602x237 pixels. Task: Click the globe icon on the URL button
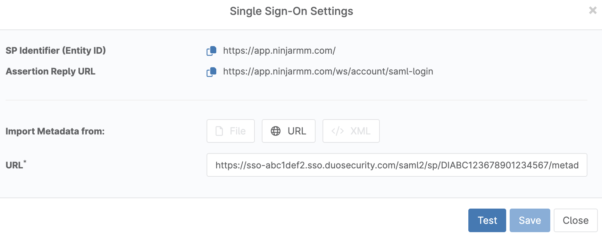276,131
